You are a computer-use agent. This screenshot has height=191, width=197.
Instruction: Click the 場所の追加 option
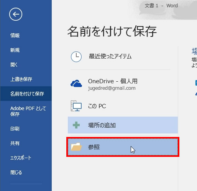coord(123,125)
